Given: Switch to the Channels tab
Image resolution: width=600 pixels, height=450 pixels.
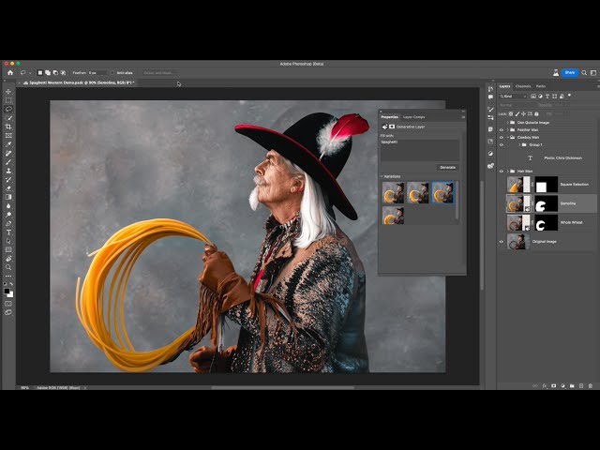Looking at the screenshot, I should pos(523,86).
